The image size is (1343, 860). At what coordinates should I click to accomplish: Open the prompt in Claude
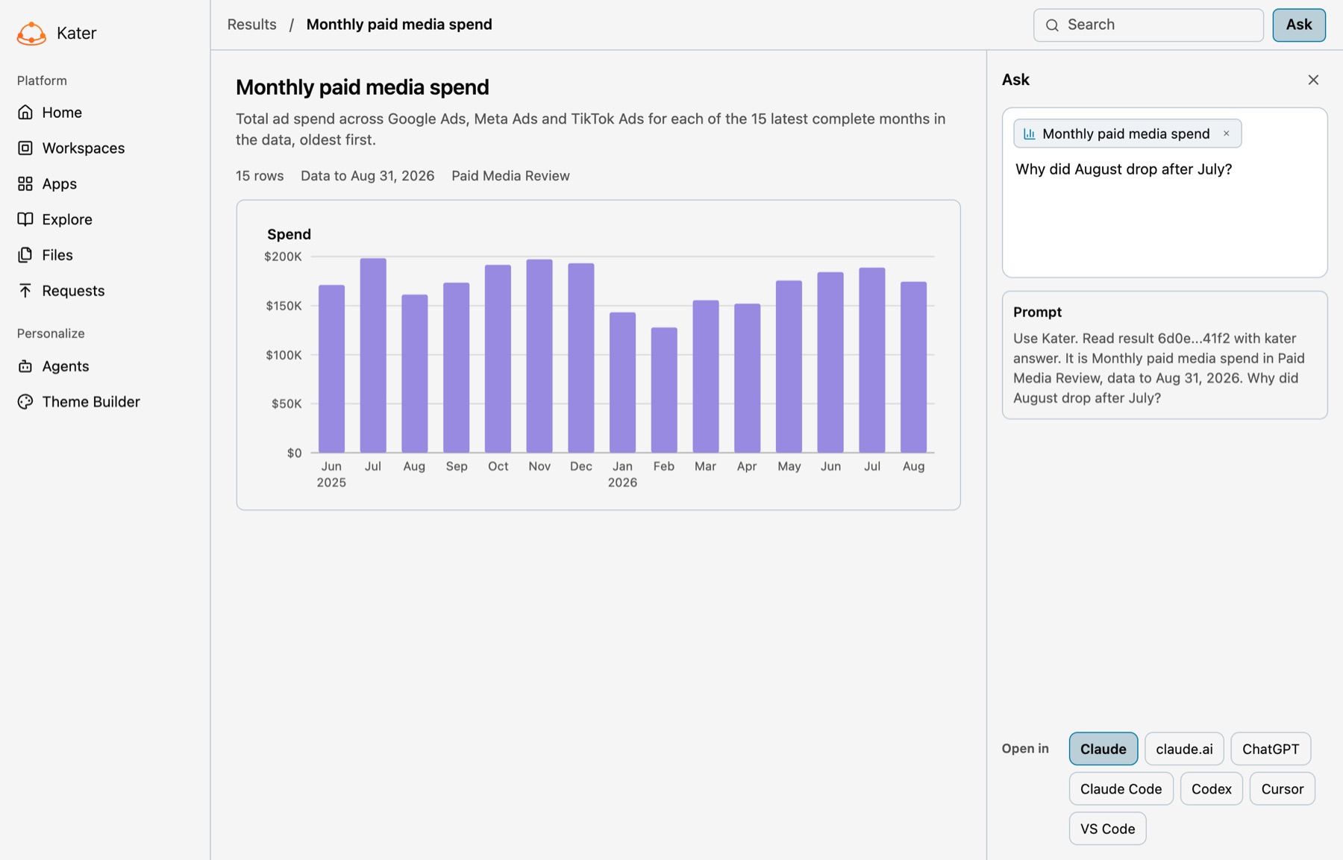click(1103, 749)
